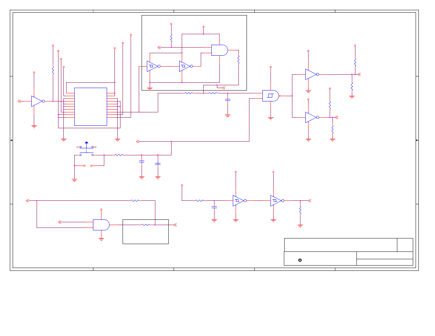This screenshot has width=435, height=336.
Task: Select the pull-down resistor after the bottom Schmitt chain
Action: pos(300,210)
